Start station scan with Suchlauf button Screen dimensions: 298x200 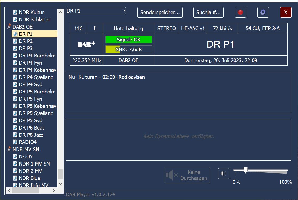click(208, 12)
